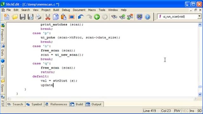Click the 'print_matches (scan);' line
Screen dimensions: 203x114
pos(62,24)
